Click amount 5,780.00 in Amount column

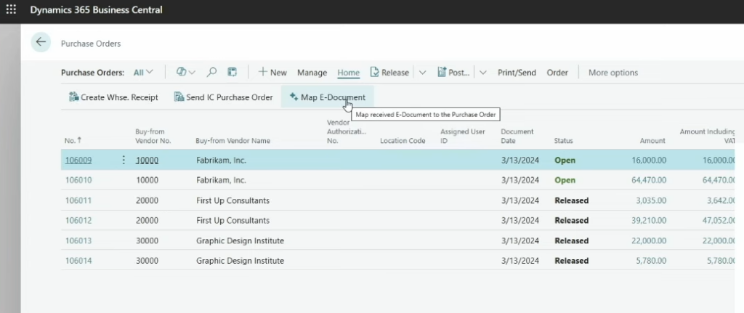651,261
